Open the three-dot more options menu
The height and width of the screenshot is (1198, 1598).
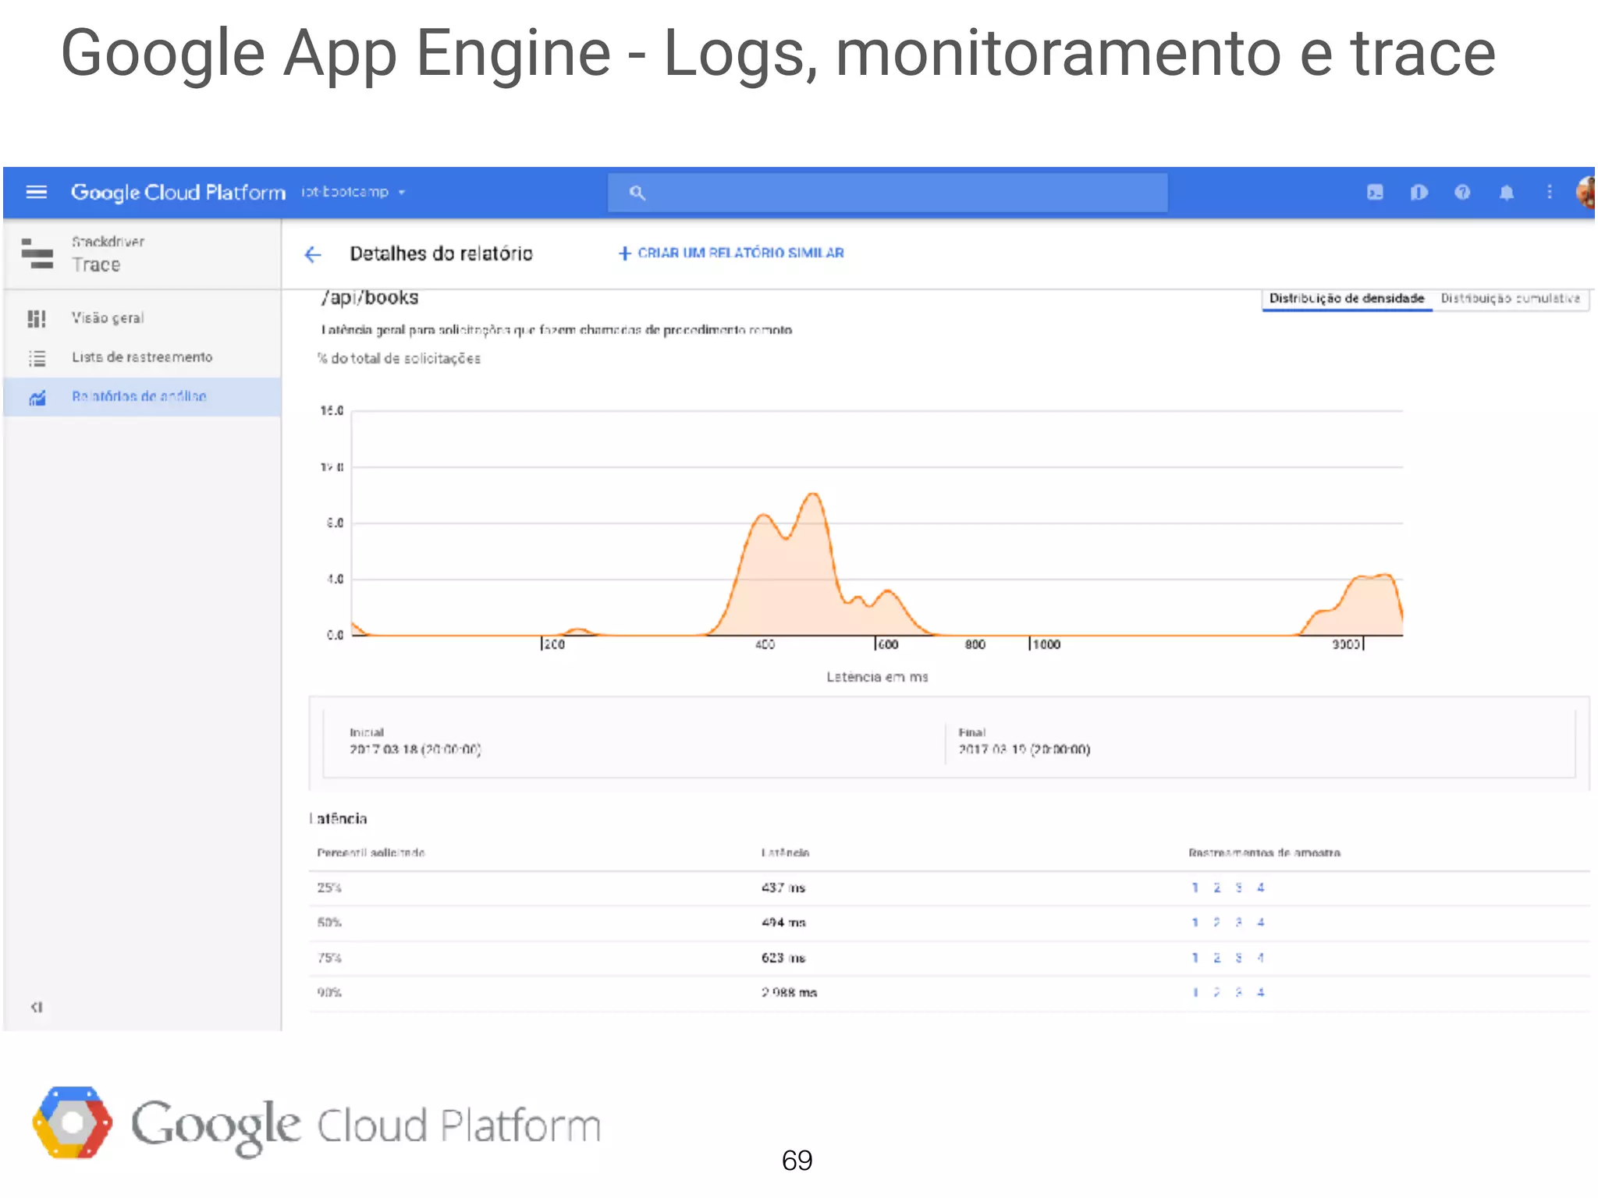1550,192
